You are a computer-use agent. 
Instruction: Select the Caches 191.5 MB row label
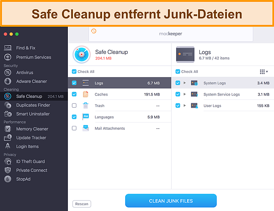pos(101,94)
